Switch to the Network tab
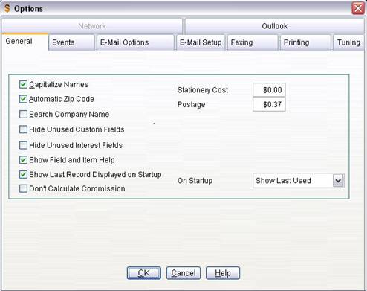 point(92,26)
